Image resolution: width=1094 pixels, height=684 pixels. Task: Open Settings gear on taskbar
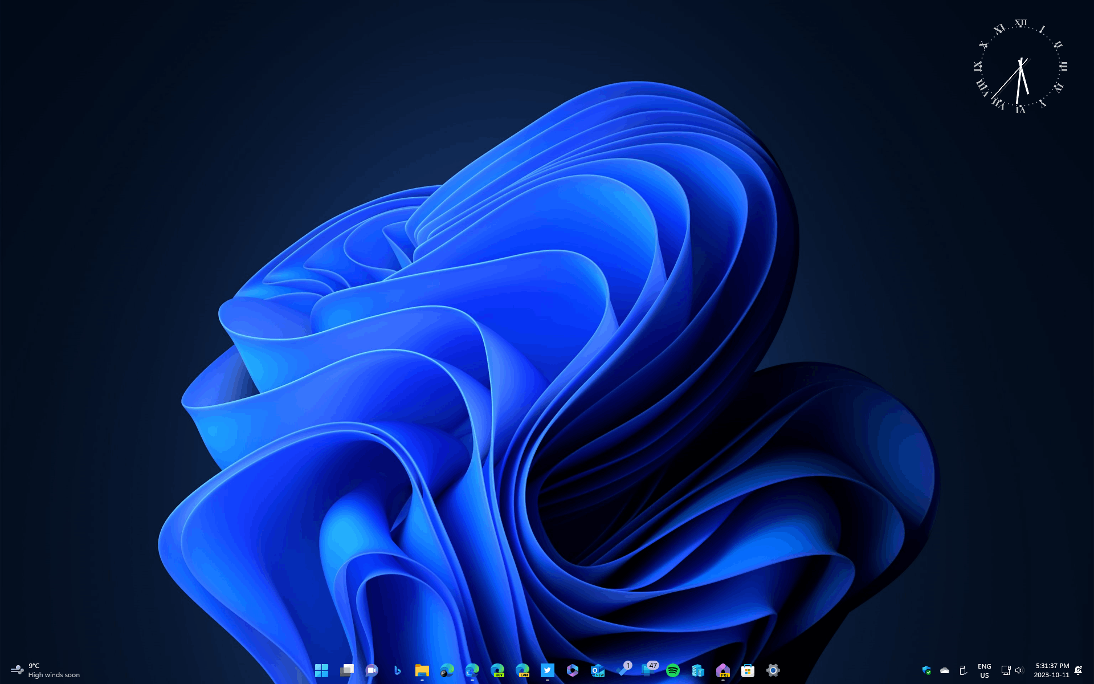point(773,670)
